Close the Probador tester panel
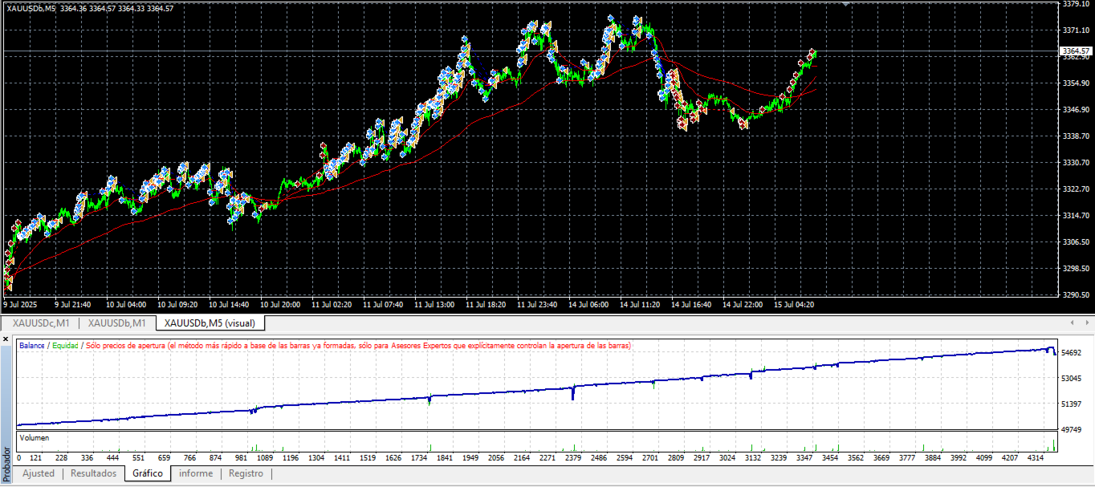The width and height of the screenshot is (1095, 487). tap(6, 339)
